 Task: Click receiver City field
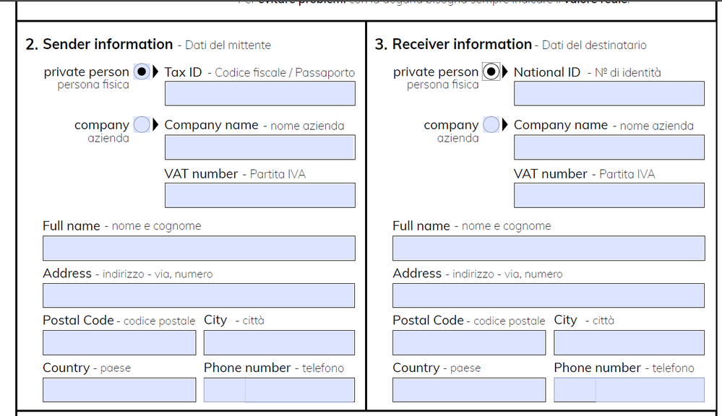(x=629, y=343)
